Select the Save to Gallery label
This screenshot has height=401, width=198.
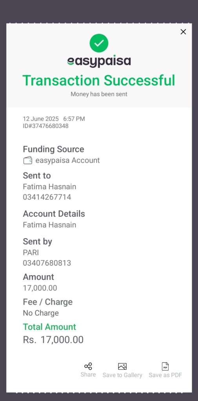click(122, 375)
